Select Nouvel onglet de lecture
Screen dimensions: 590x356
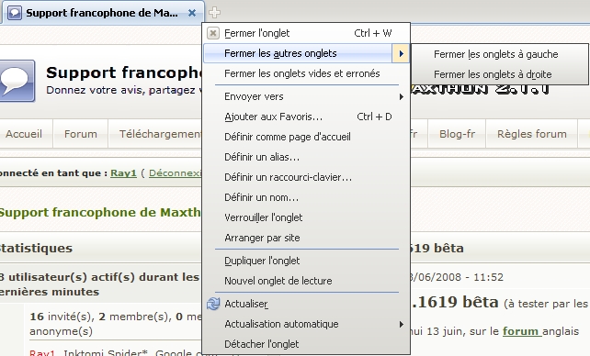(x=306, y=281)
